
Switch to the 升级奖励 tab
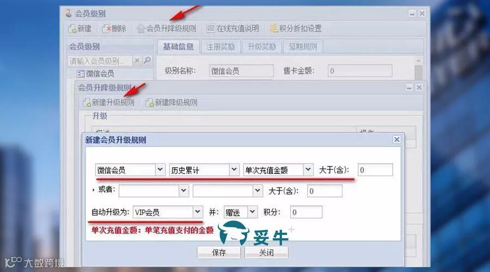pyautogui.click(x=261, y=47)
